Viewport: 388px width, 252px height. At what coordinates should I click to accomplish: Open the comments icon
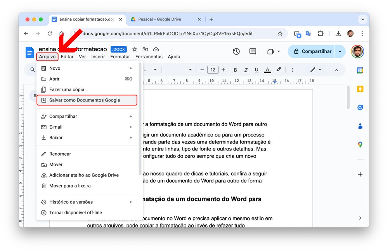(x=253, y=51)
